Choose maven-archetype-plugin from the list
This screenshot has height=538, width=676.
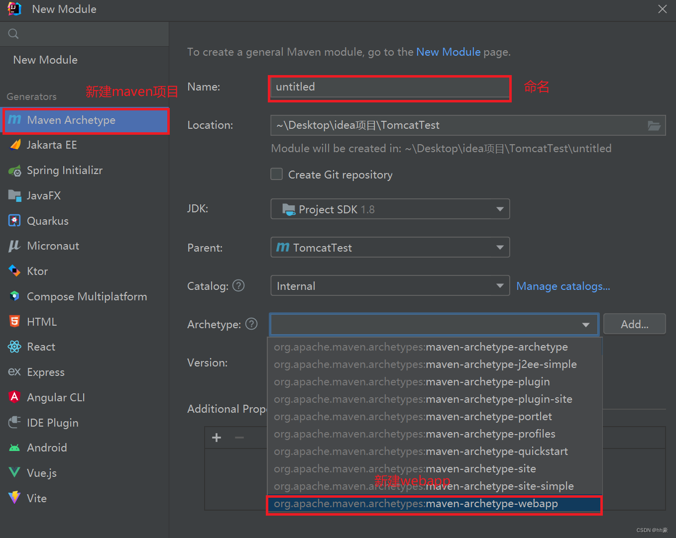pyautogui.click(x=434, y=382)
